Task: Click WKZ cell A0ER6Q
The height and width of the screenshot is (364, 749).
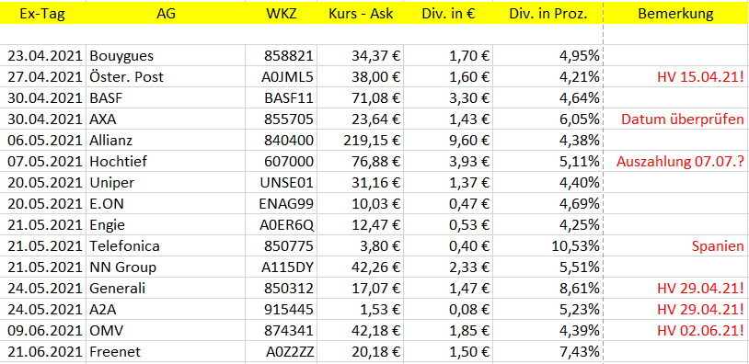Action: [x=282, y=224]
